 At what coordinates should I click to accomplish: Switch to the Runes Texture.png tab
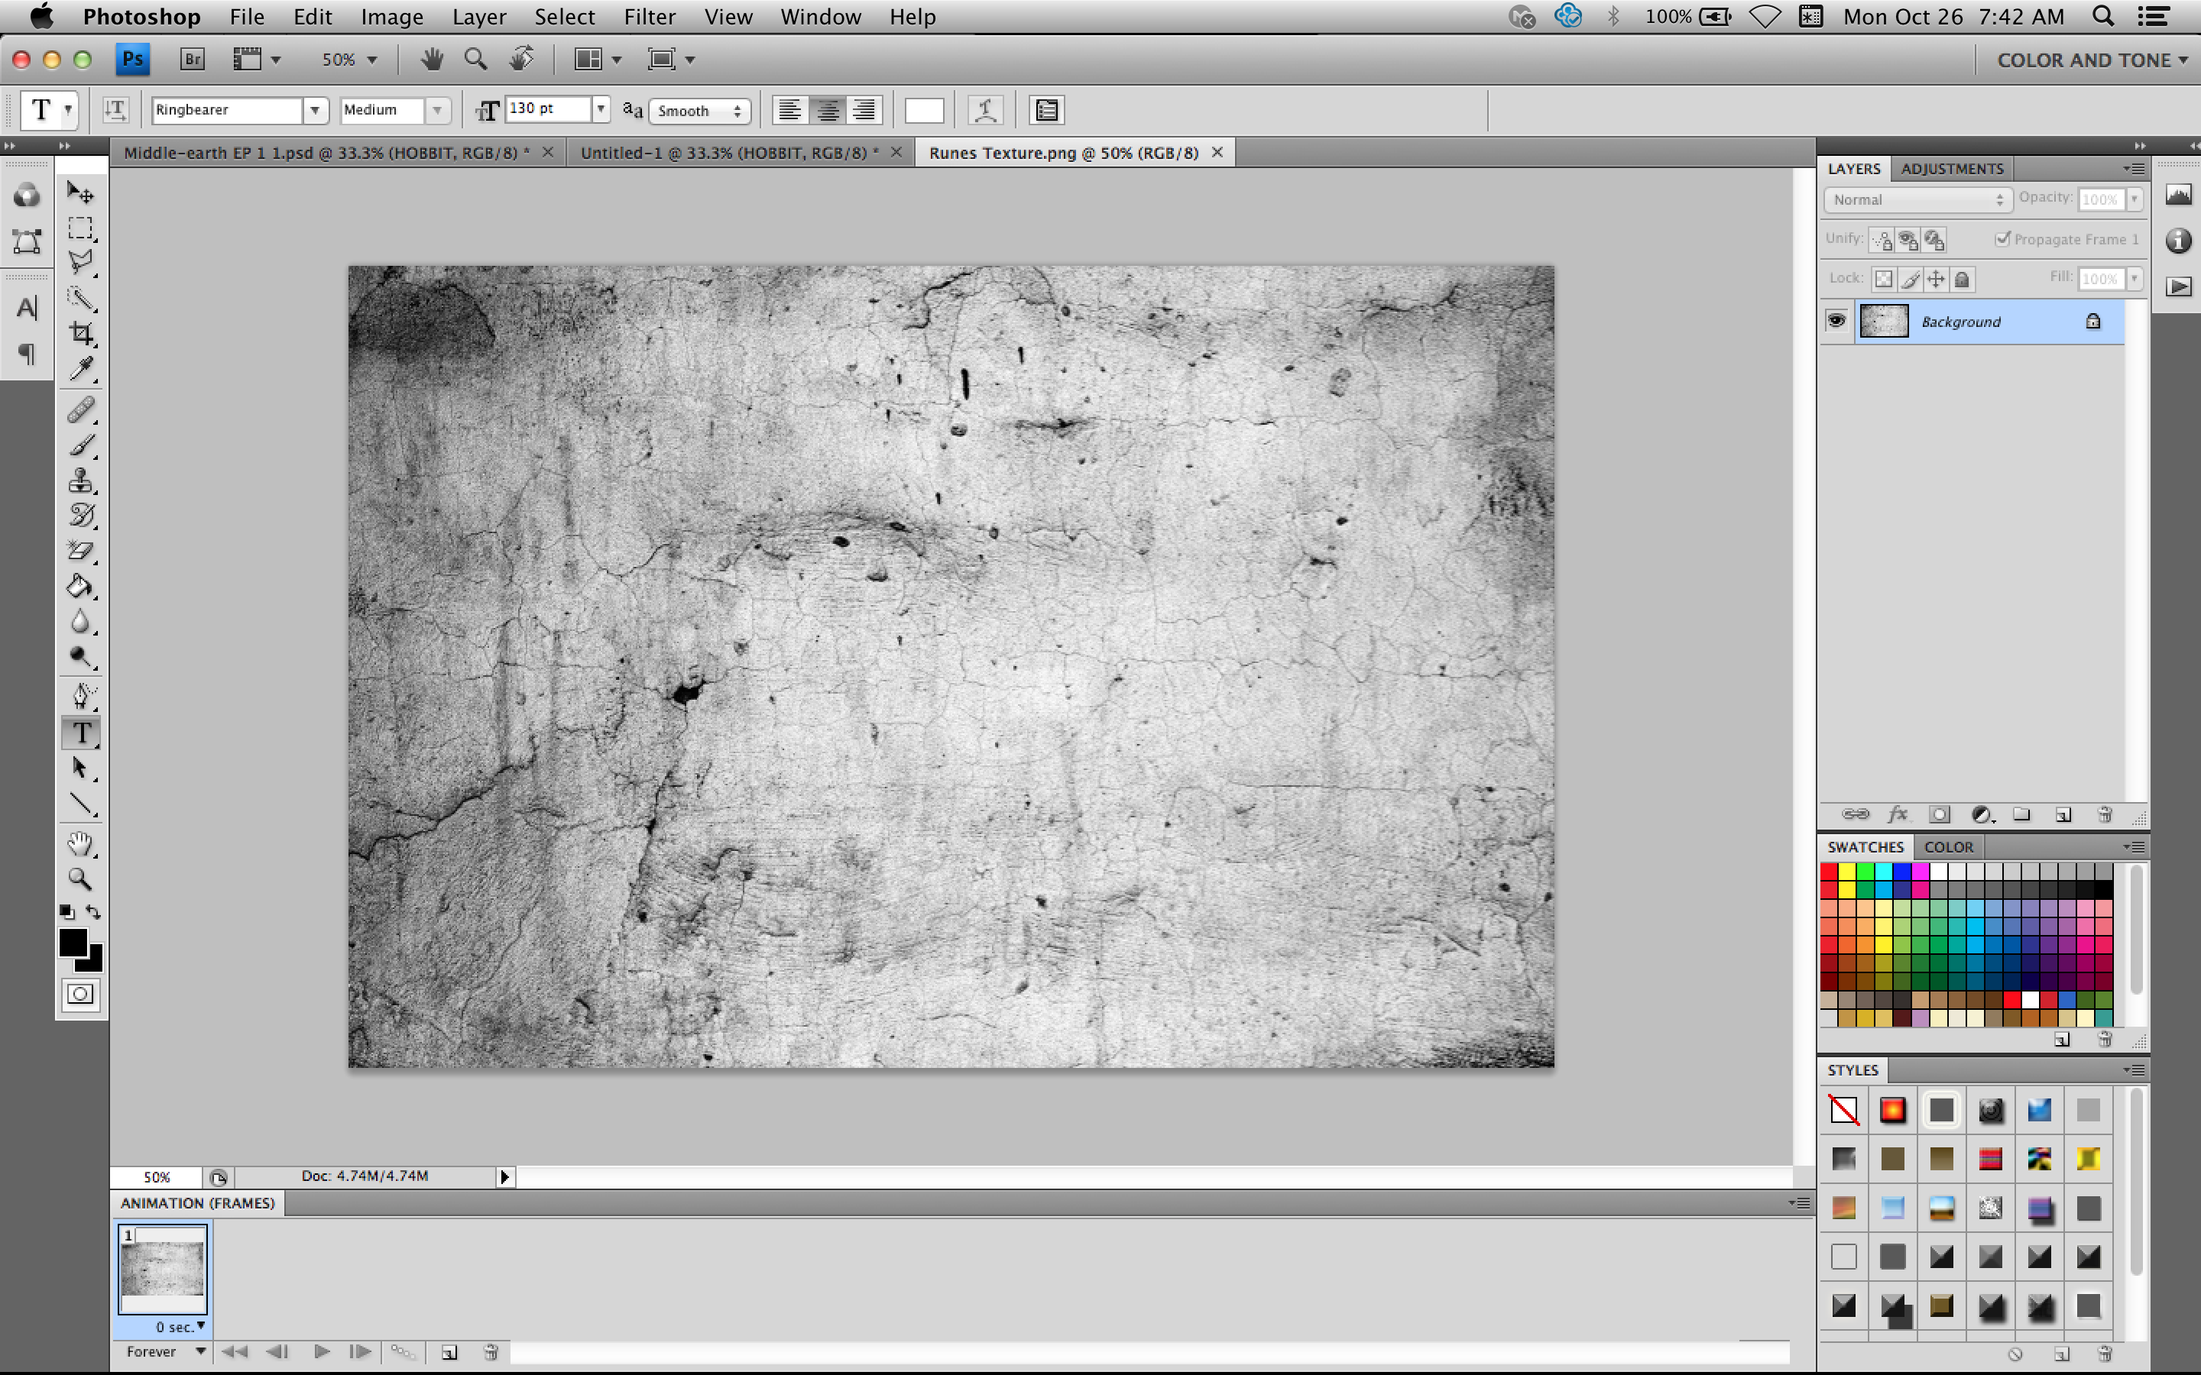click(1062, 152)
